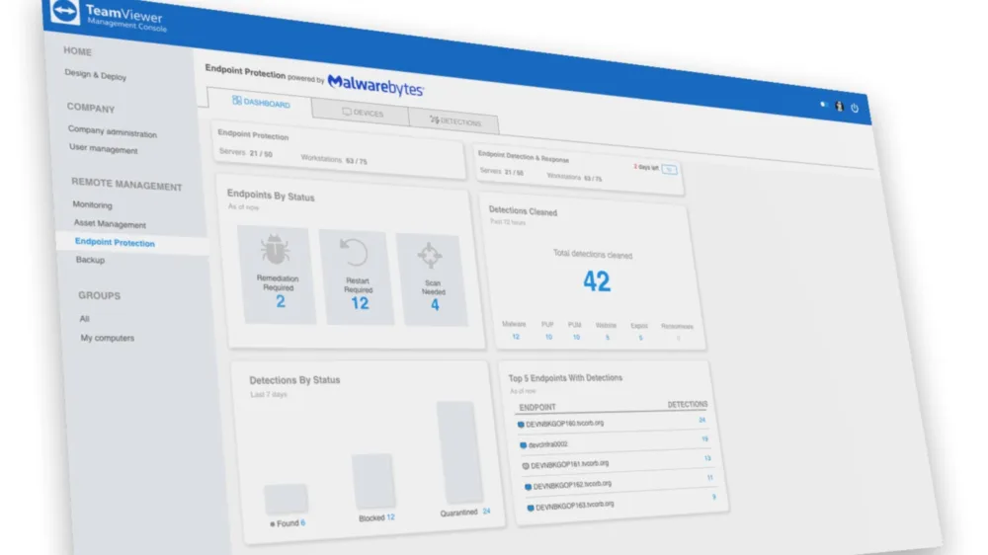Click the Malware count 12
The width and height of the screenshot is (988, 555).
pyautogui.click(x=516, y=337)
